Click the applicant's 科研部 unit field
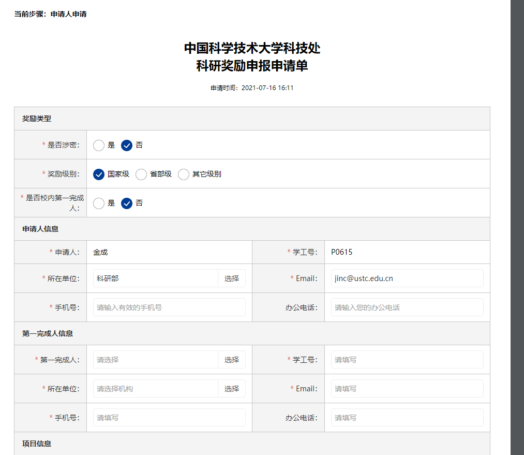 155,278
